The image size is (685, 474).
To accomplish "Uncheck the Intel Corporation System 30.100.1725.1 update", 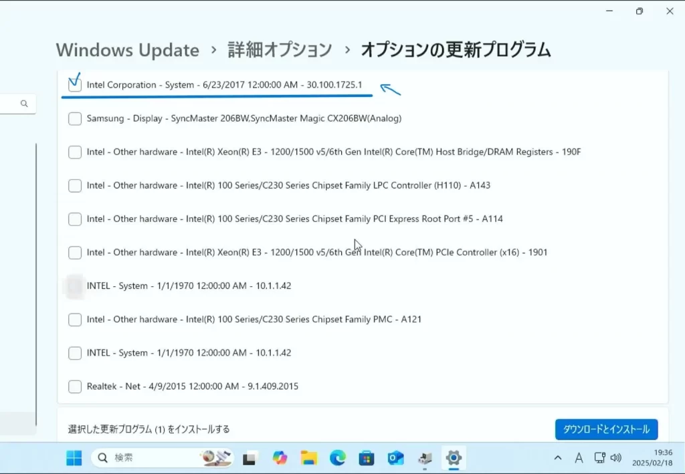I will pyautogui.click(x=75, y=85).
